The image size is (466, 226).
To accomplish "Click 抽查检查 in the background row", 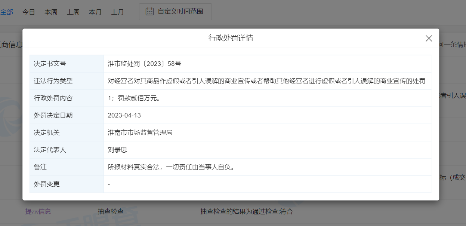I will click(x=111, y=211).
